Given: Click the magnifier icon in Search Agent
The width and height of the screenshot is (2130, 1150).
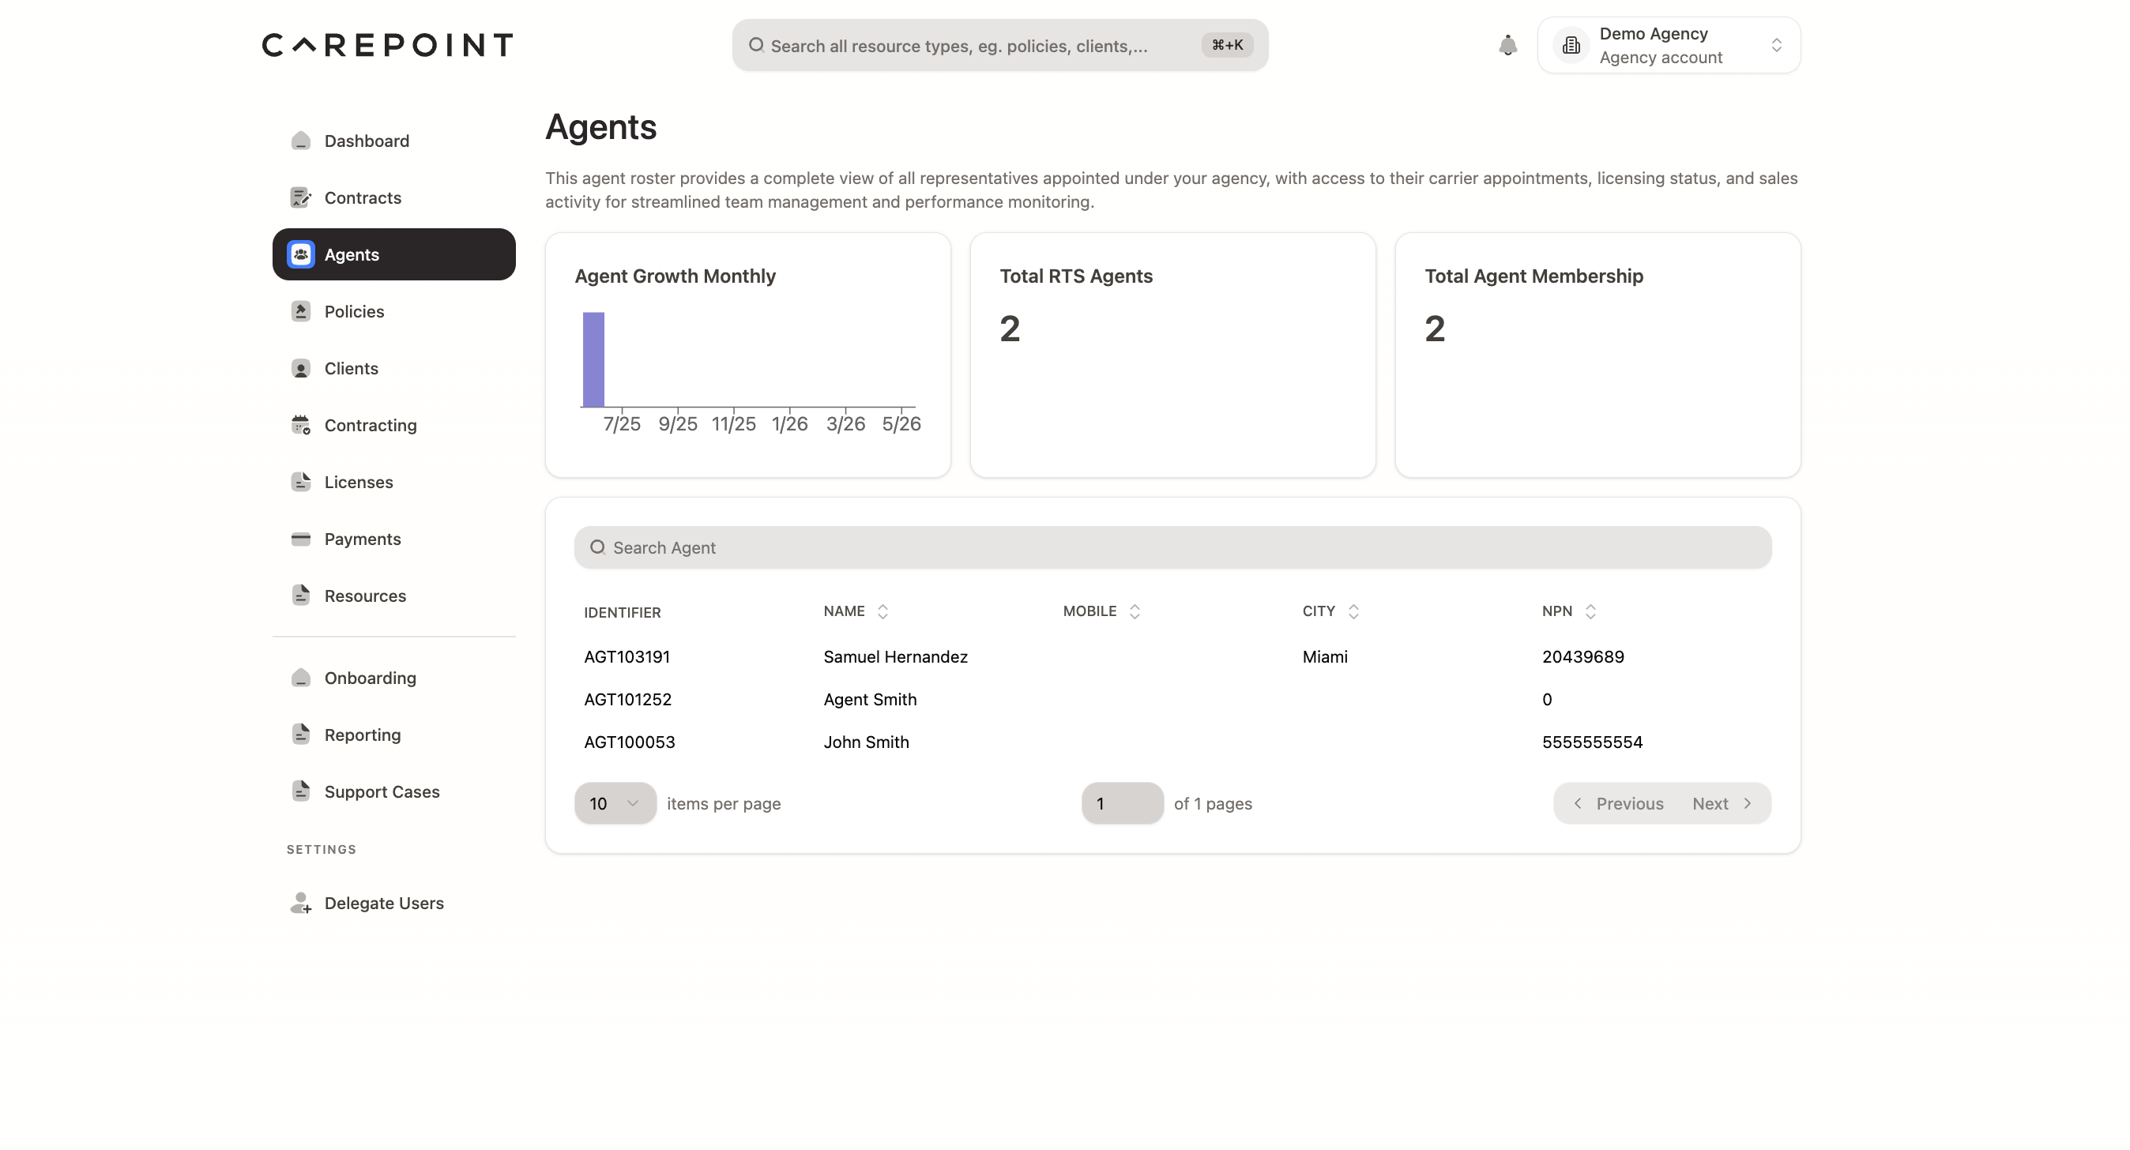Looking at the screenshot, I should pos(598,547).
